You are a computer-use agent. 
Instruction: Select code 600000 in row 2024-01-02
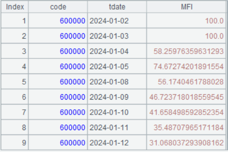point(58,21)
